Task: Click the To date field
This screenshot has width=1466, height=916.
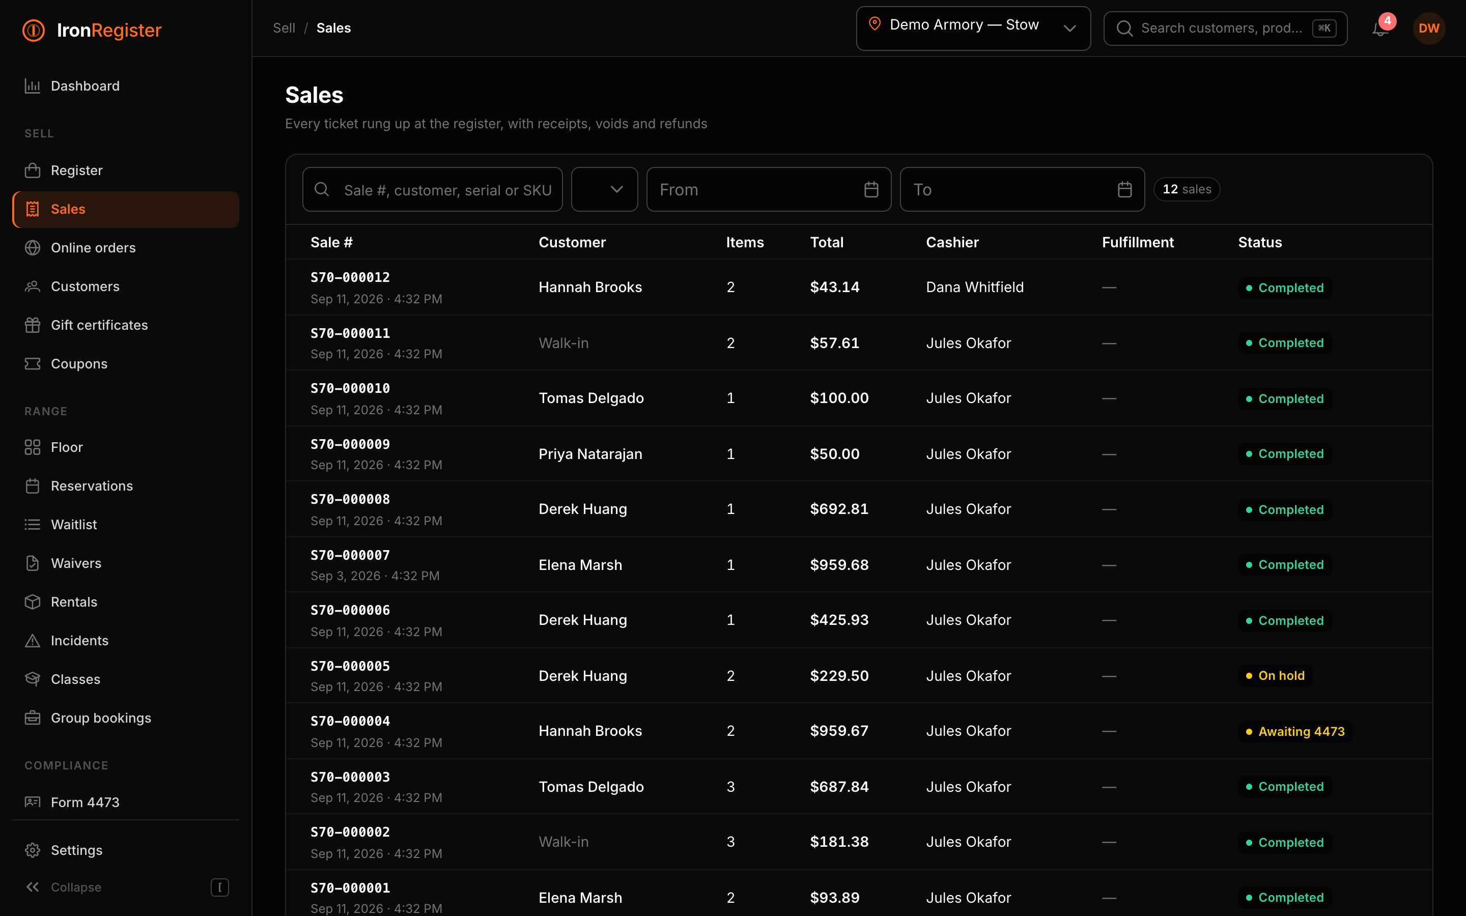Action: point(1022,190)
